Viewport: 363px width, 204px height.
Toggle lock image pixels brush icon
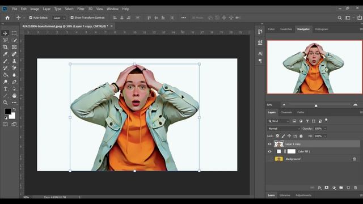click(x=284, y=136)
